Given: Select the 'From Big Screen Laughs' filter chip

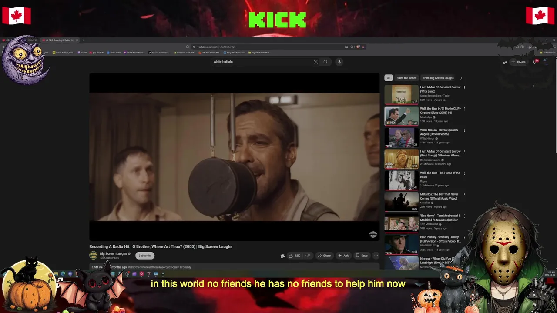Looking at the screenshot, I should [x=438, y=78].
